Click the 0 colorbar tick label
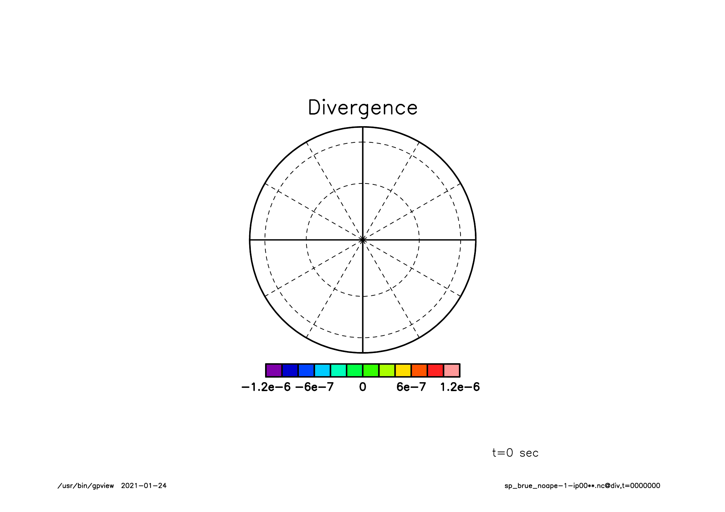This screenshot has height=512, width=725. (x=362, y=387)
